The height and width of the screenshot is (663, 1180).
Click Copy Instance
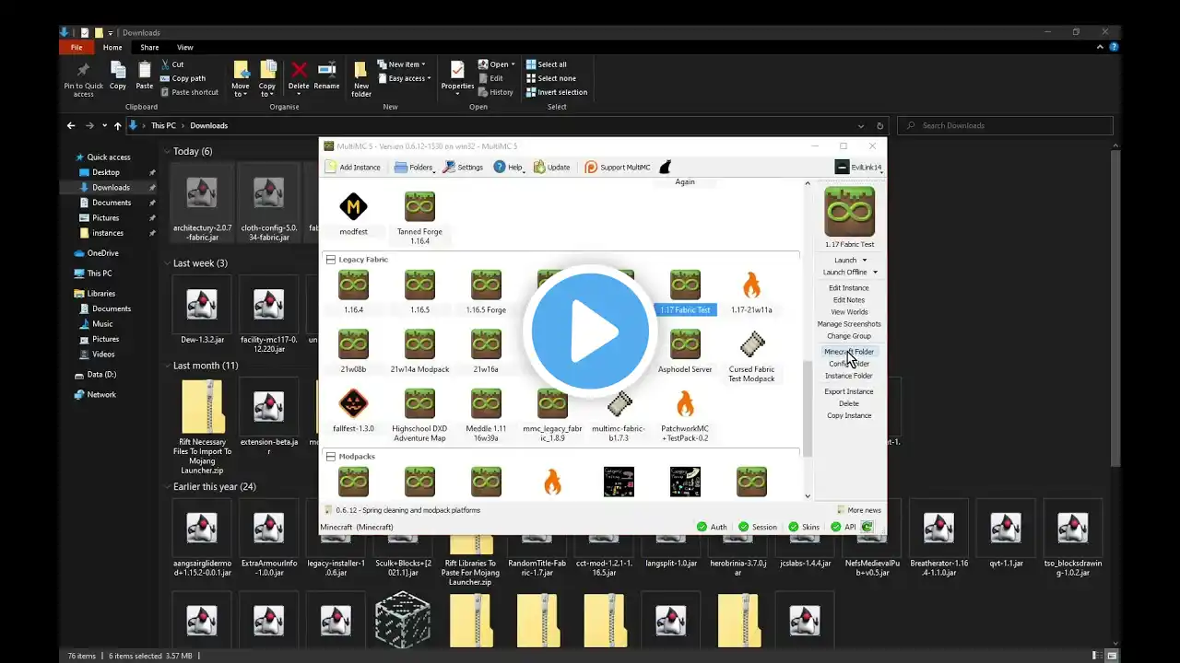tap(849, 415)
